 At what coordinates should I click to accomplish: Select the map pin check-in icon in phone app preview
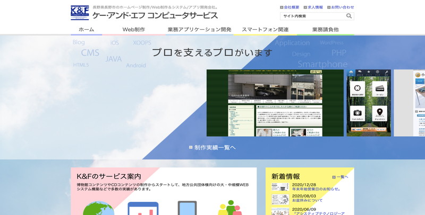coord(379,113)
